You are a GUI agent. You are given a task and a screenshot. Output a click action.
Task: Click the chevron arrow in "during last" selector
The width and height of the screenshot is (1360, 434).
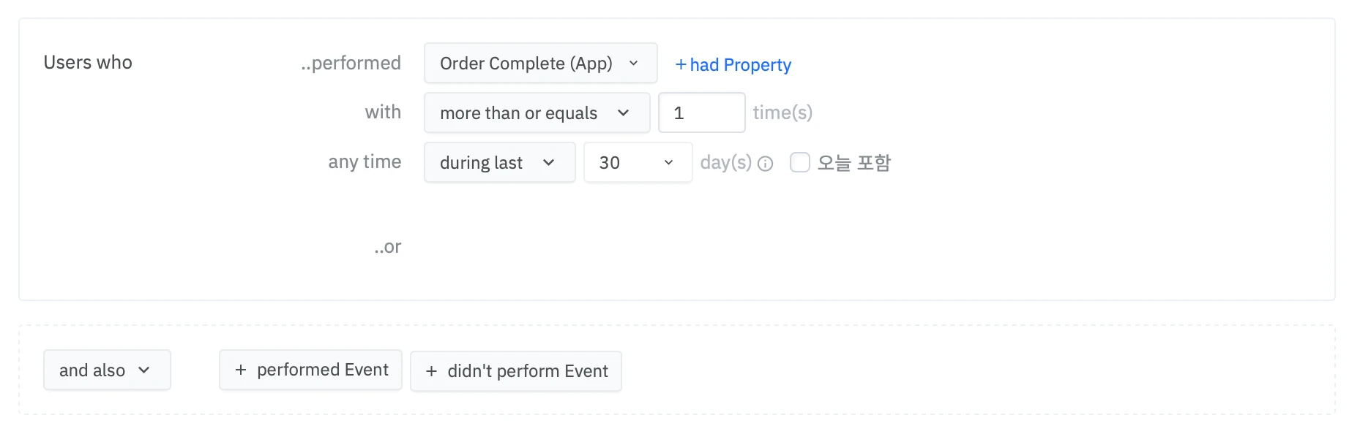click(x=549, y=163)
